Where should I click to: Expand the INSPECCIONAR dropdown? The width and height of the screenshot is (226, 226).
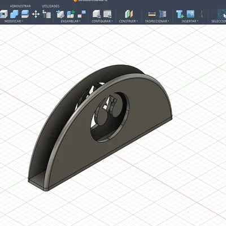coord(157,21)
